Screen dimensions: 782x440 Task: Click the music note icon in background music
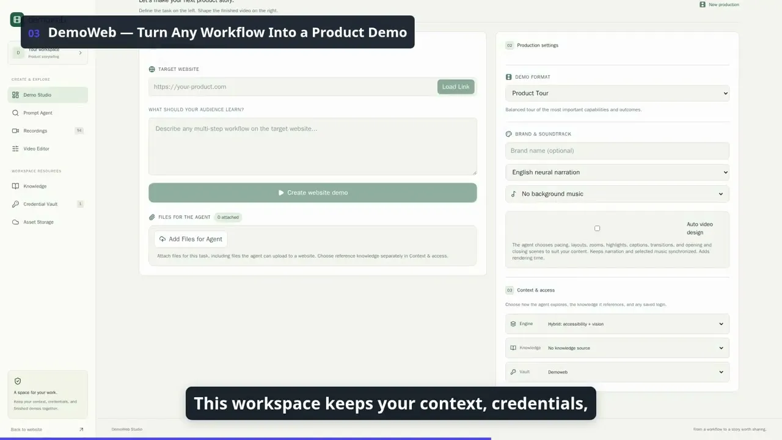click(514, 194)
